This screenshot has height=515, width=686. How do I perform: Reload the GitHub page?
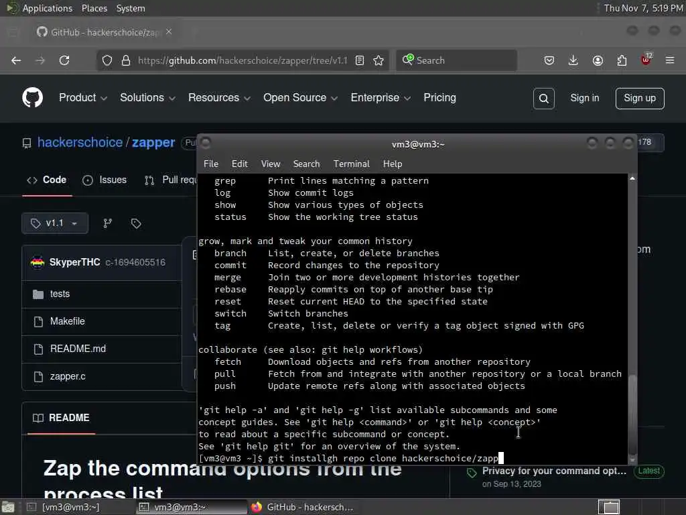[64, 60]
